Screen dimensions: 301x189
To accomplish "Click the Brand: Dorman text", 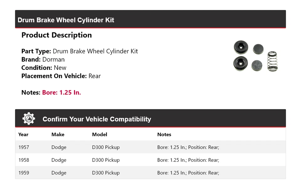I will [43, 59].
